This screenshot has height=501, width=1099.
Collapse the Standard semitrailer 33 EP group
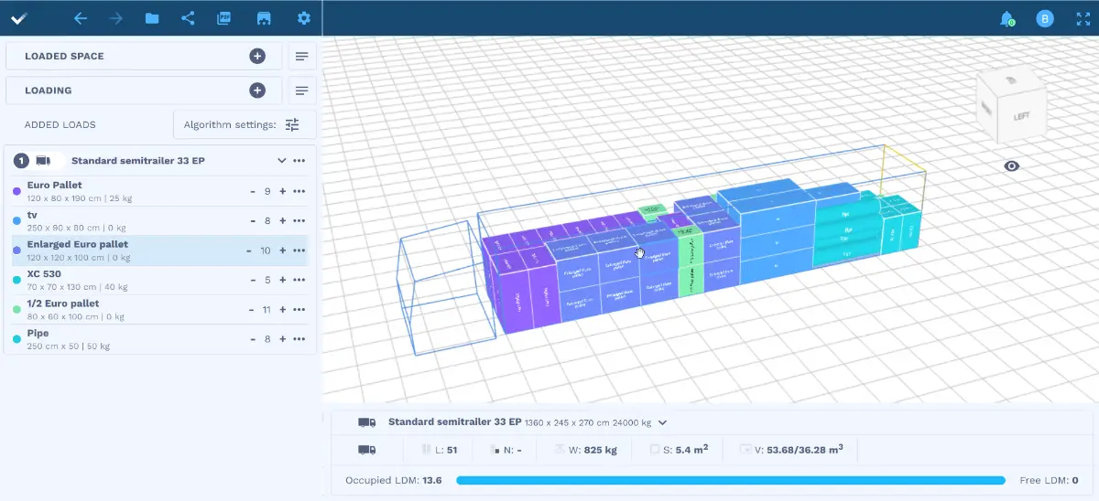pos(282,161)
